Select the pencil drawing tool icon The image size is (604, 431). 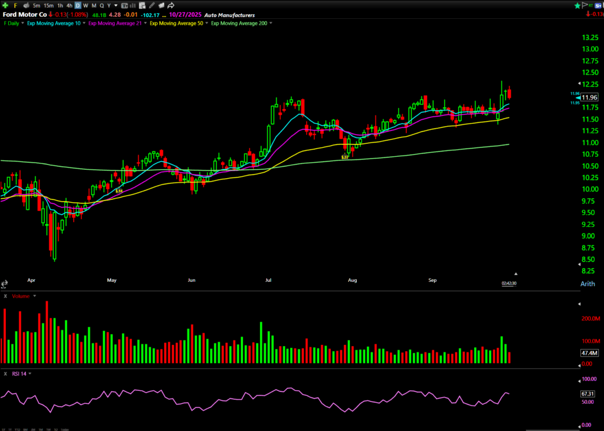152,5
